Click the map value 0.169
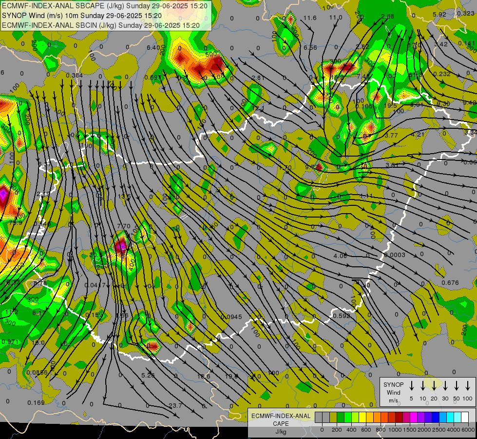Screen dimensions: 477x439 36,403
